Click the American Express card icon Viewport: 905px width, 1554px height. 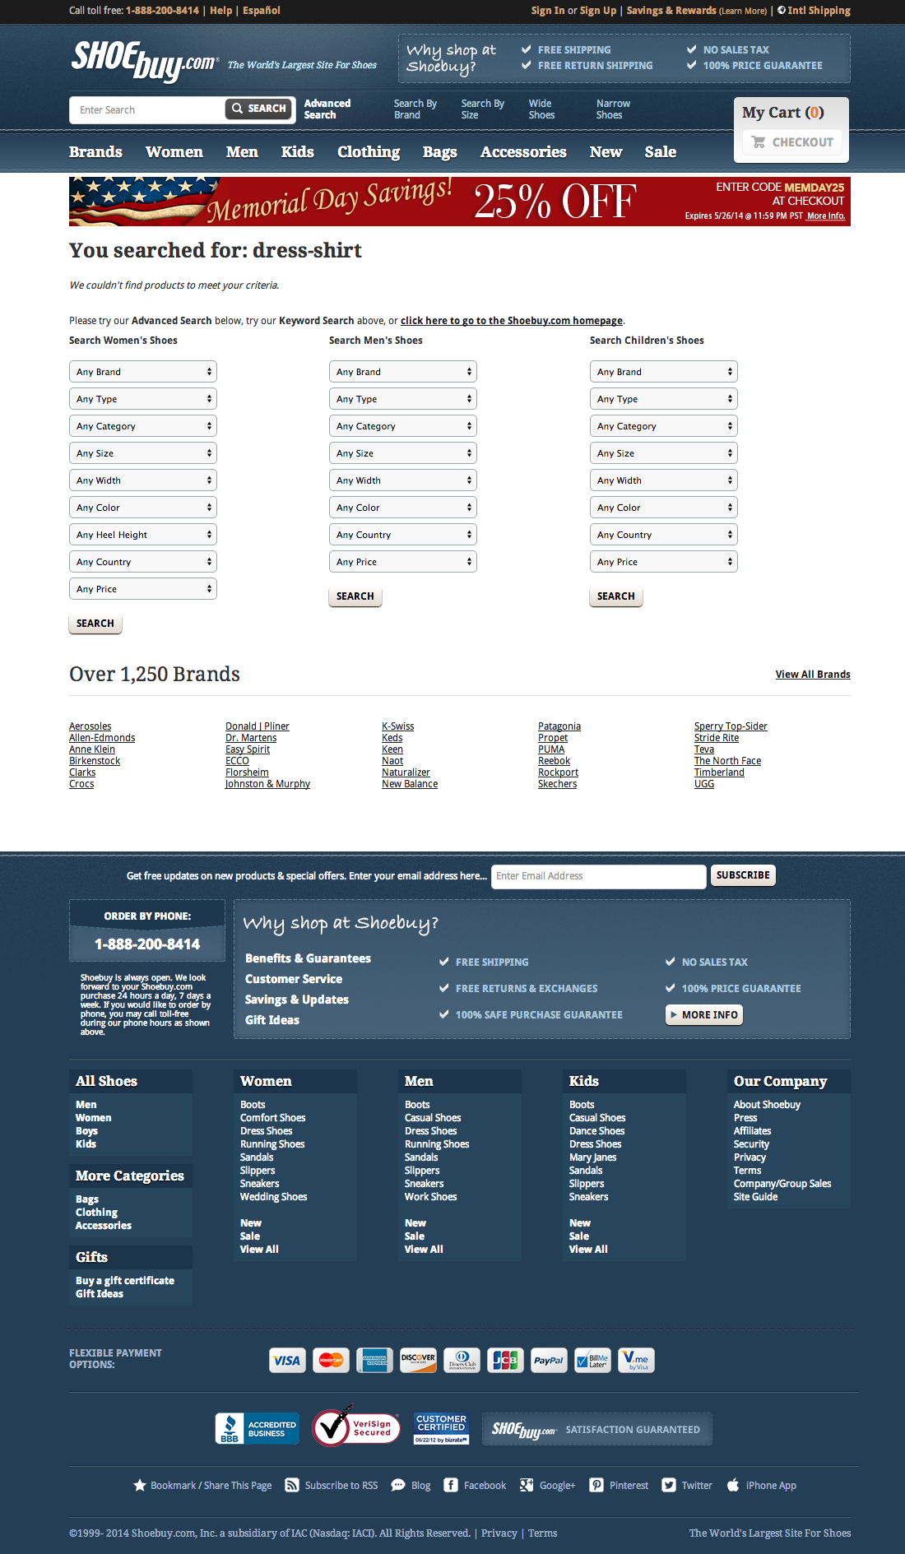click(375, 1360)
